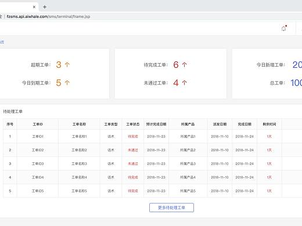The image size is (302, 226).
Task: Click the 待完成 status in row 5
Action: (x=133, y=191)
